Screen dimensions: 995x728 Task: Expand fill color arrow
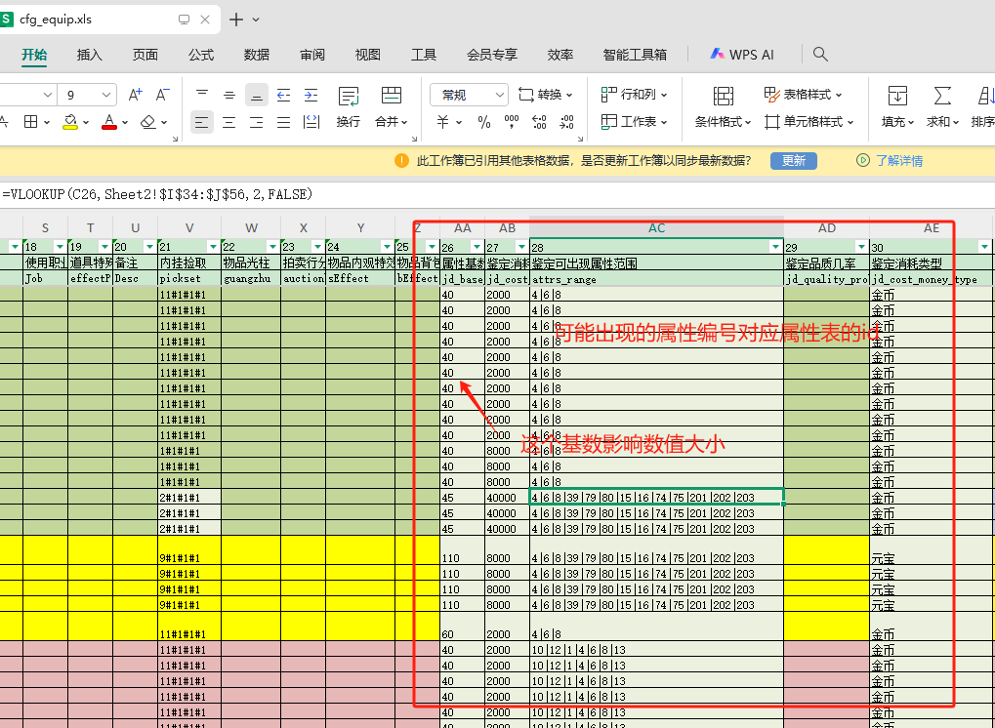pos(86,122)
